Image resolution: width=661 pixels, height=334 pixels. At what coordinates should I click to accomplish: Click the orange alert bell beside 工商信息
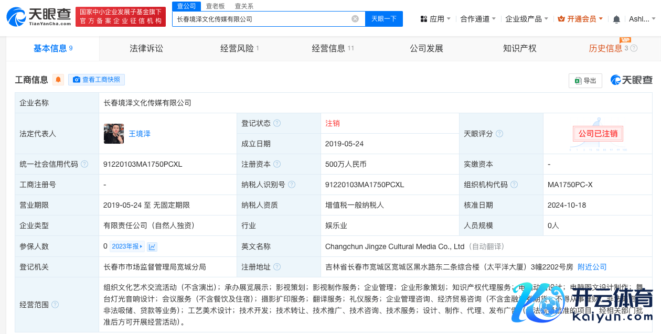pos(58,80)
